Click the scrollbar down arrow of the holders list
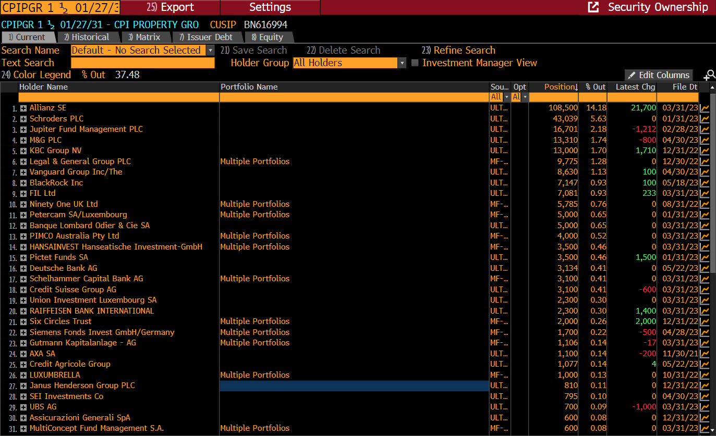The image size is (716, 436). tap(712, 429)
